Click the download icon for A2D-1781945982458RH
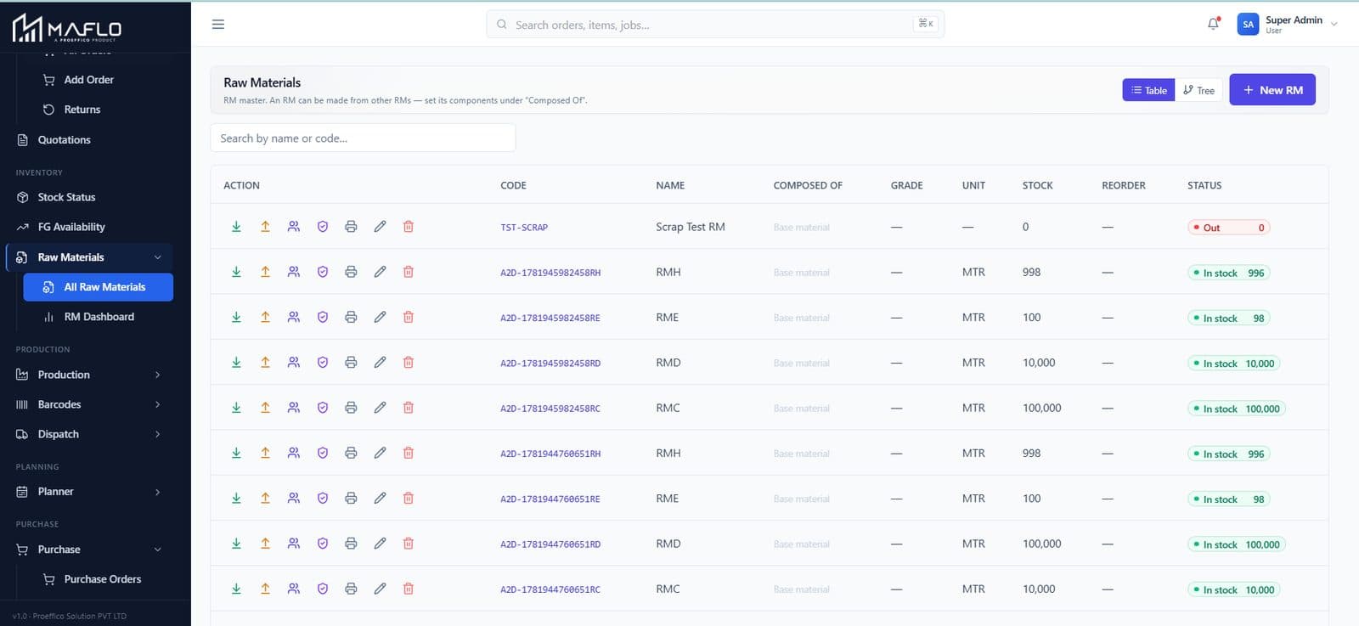1359x626 pixels. (236, 272)
